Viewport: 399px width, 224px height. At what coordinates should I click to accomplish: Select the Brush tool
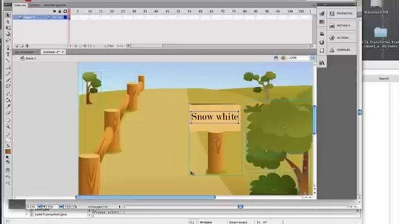tap(8, 80)
